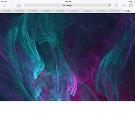Switch to the www.googl... tab

88,11
